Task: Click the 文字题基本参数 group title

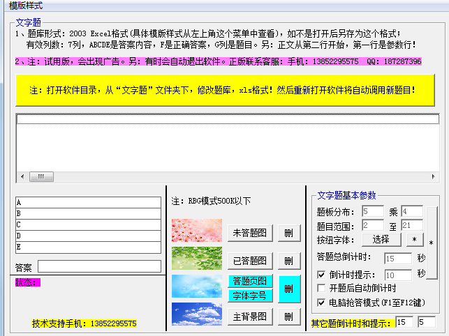Action: tap(346, 196)
